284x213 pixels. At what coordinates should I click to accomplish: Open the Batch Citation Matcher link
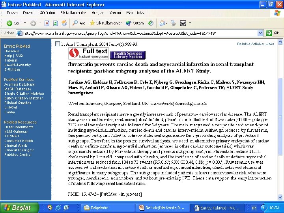pos(24,98)
